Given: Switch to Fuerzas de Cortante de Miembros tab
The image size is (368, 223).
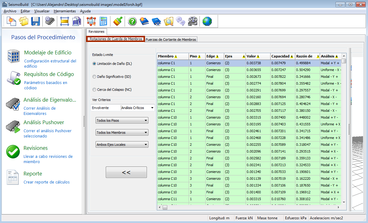Looking at the screenshot, I should [x=171, y=40].
